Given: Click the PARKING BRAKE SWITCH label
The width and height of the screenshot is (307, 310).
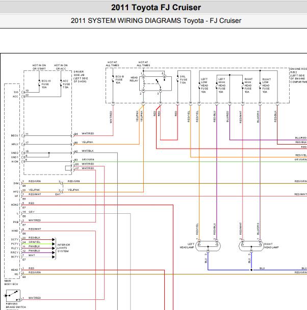Looking at the screenshot, I should click(16, 305).
